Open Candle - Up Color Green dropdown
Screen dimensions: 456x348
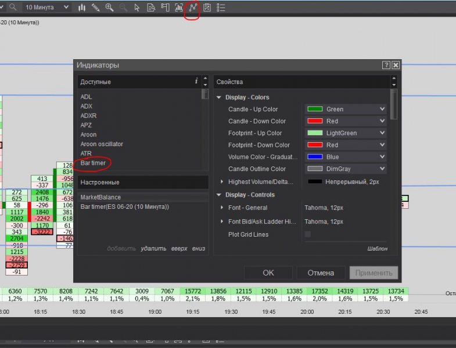pyautogui.click(x=346, y=109)
